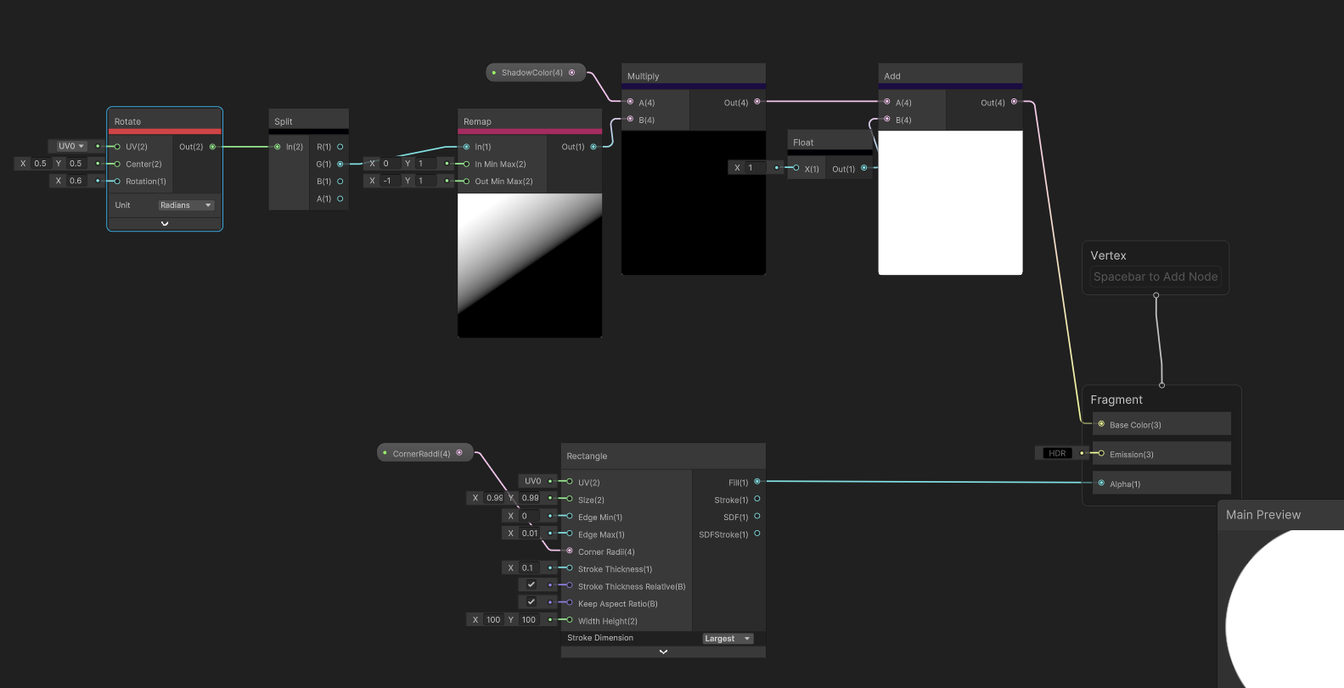The image size is (1344, 688).
Task: Click Spacebar to Add Node in Vertex
Action: coord(1156,277)
